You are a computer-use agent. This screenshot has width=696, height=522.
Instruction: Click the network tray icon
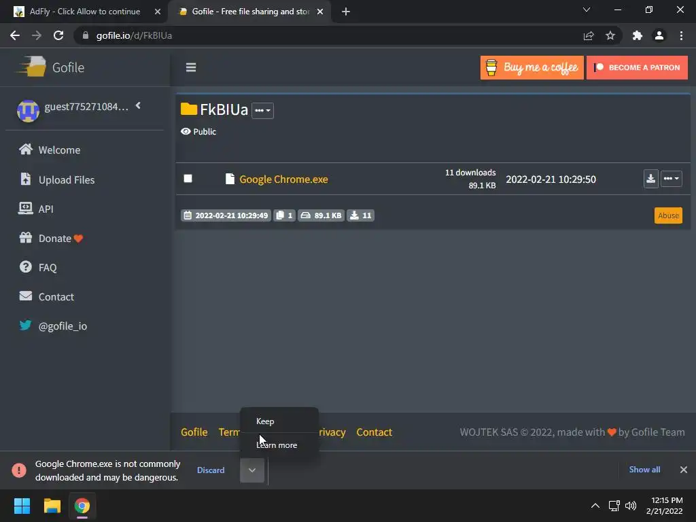click(x=614, y=506)
